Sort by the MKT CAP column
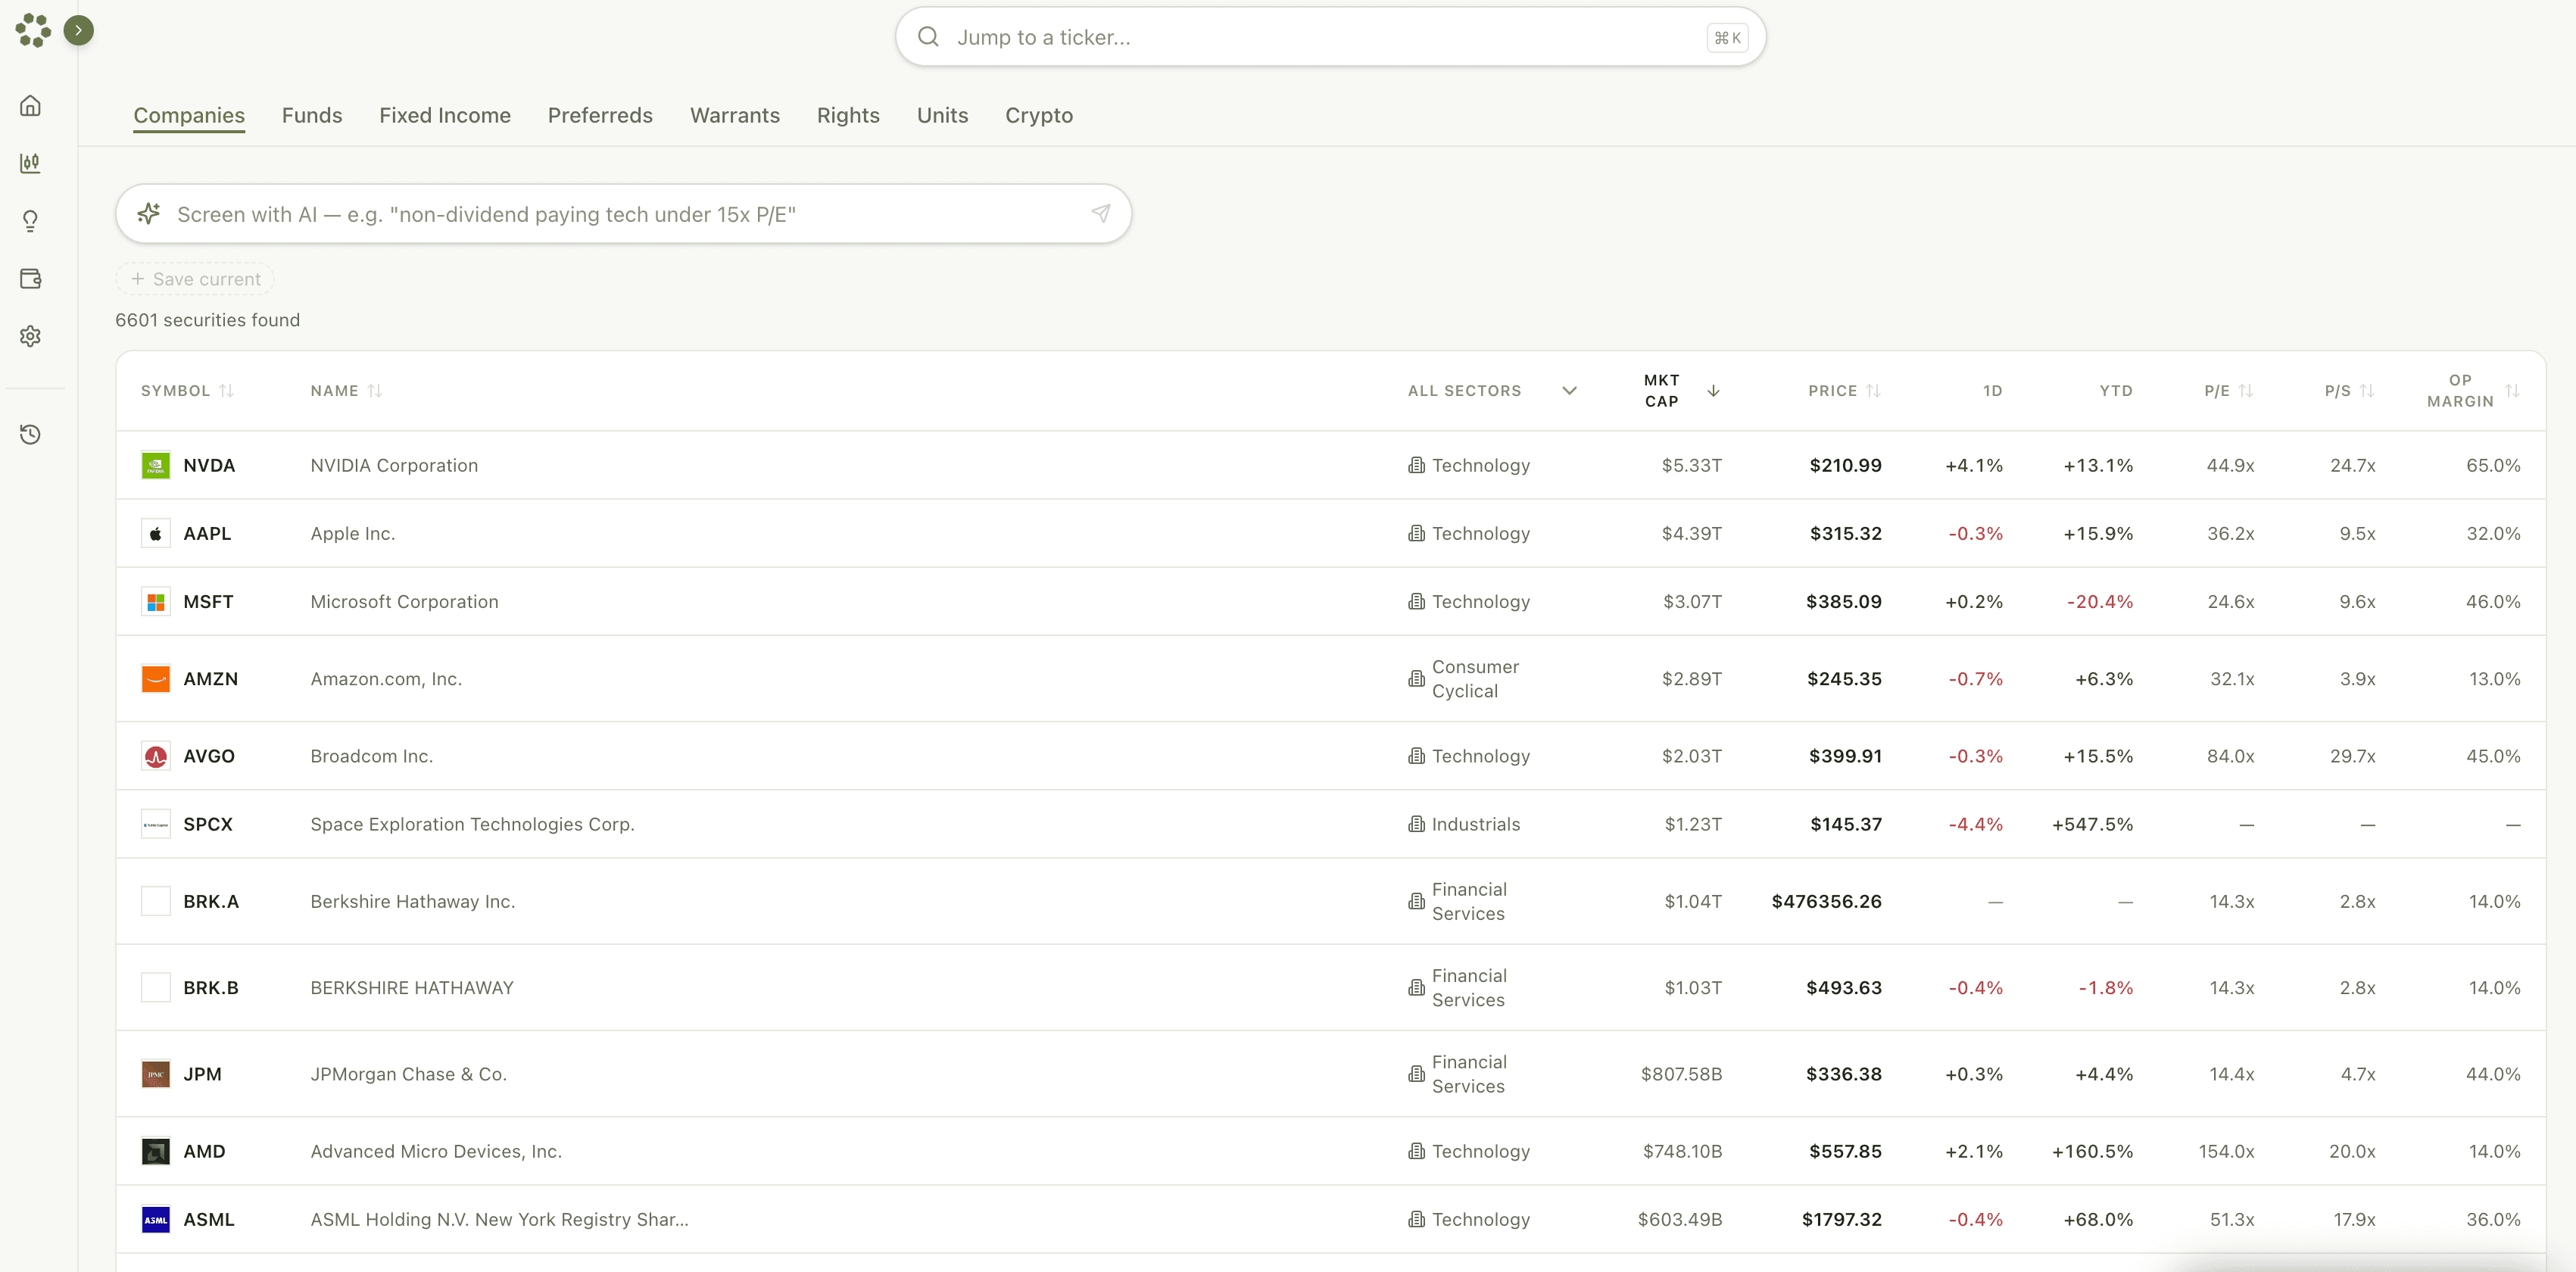This screenshot has width=2576, height=1272. [x=1681, y=391]
